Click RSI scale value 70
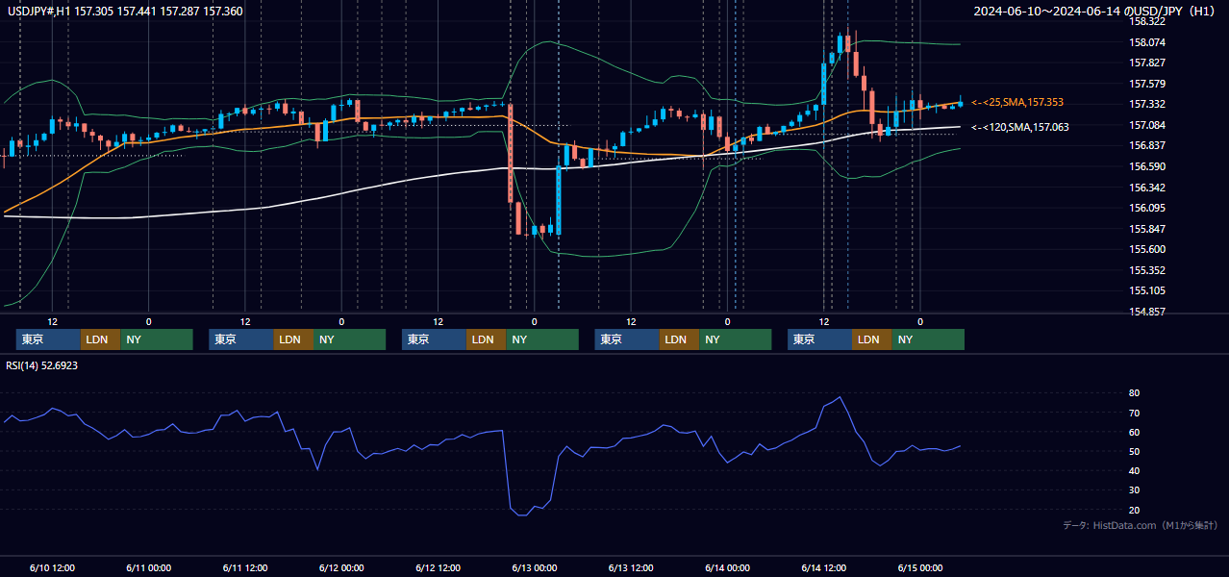The width and height of the screenshot is (1229, 577). pyautogui.click(x=1135, y=413)
